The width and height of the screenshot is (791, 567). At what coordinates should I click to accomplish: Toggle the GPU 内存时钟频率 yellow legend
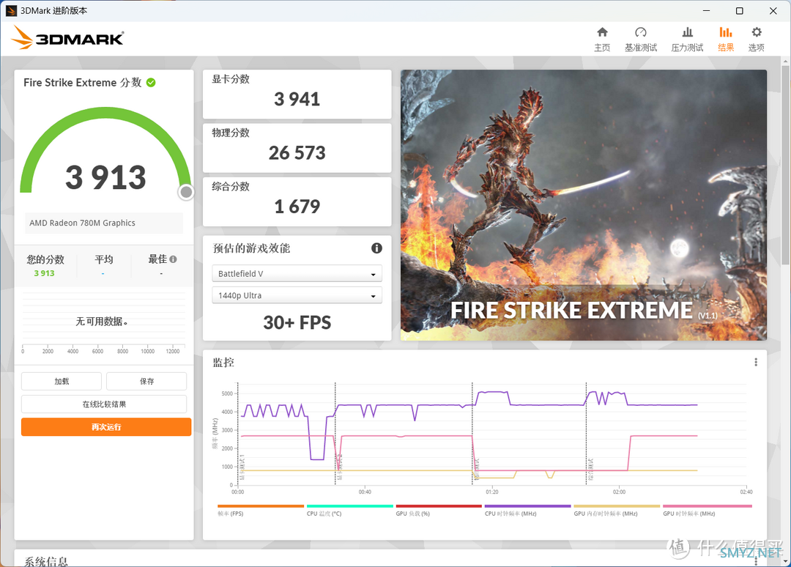tap(617, 510)
